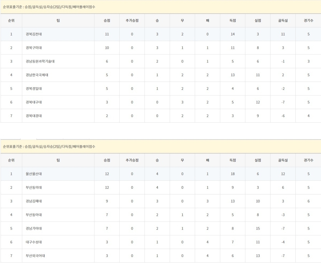The height and width of the screenshot is (265, 321).
Task: Click 경북대구대 goals conceded 12
Action: 258,102
